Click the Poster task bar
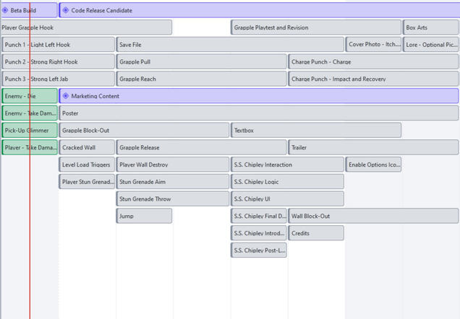 point(258,113)
